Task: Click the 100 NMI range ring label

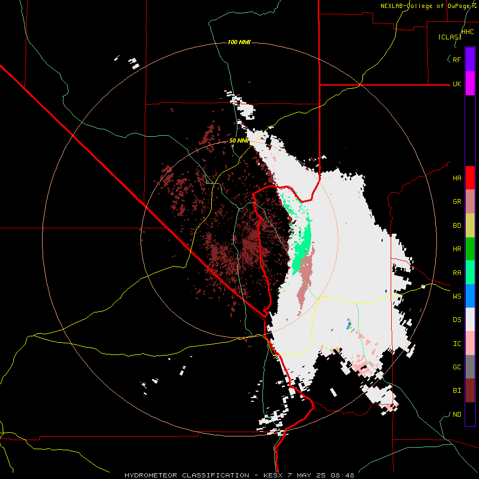Action: pos(239,42)
